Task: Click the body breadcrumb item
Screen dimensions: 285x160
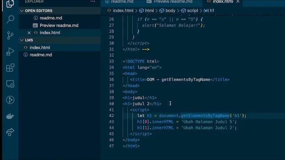Action: click(170, 11)
